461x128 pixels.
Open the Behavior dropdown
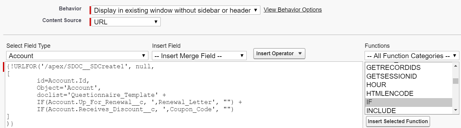(x=176, y=10)
